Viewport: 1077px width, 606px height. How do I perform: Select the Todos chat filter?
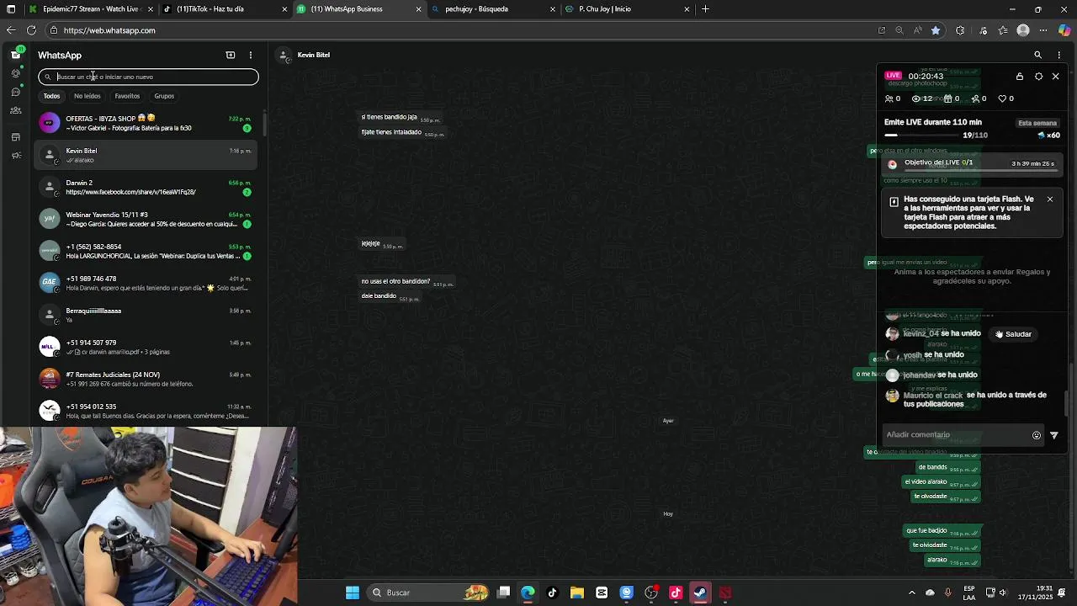51,96
